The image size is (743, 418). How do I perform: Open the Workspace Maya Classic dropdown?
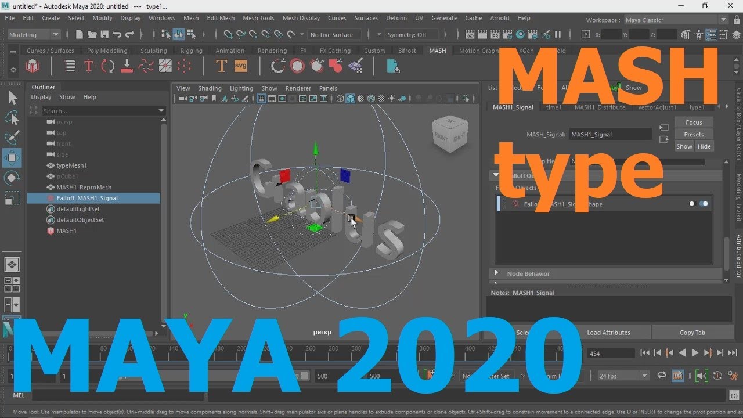click(676, 20)
